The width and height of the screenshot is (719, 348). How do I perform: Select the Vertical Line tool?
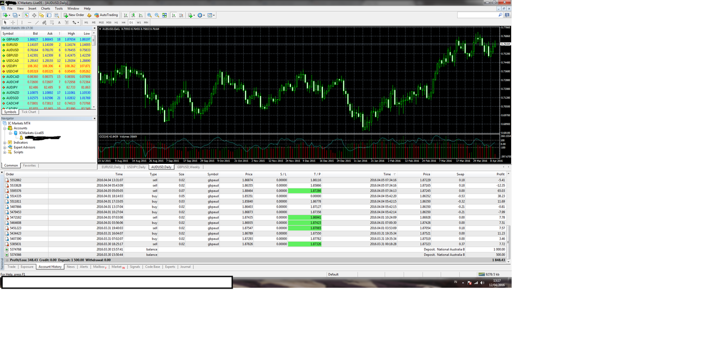pos(22,22)
